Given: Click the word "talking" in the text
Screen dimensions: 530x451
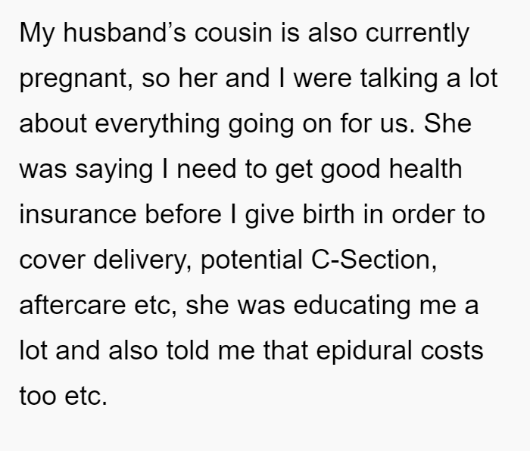Looking at the screenshot, I should tap(399, 79).
